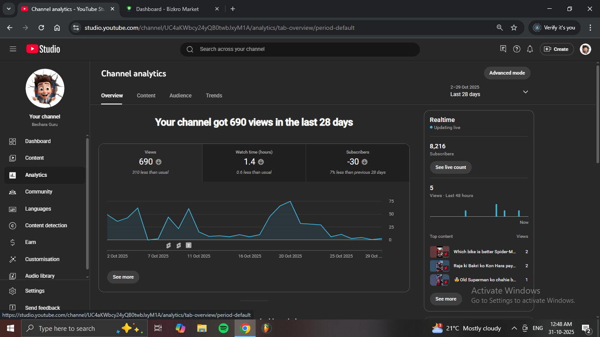Expand the Last 28 days date range

click(525, 92)
